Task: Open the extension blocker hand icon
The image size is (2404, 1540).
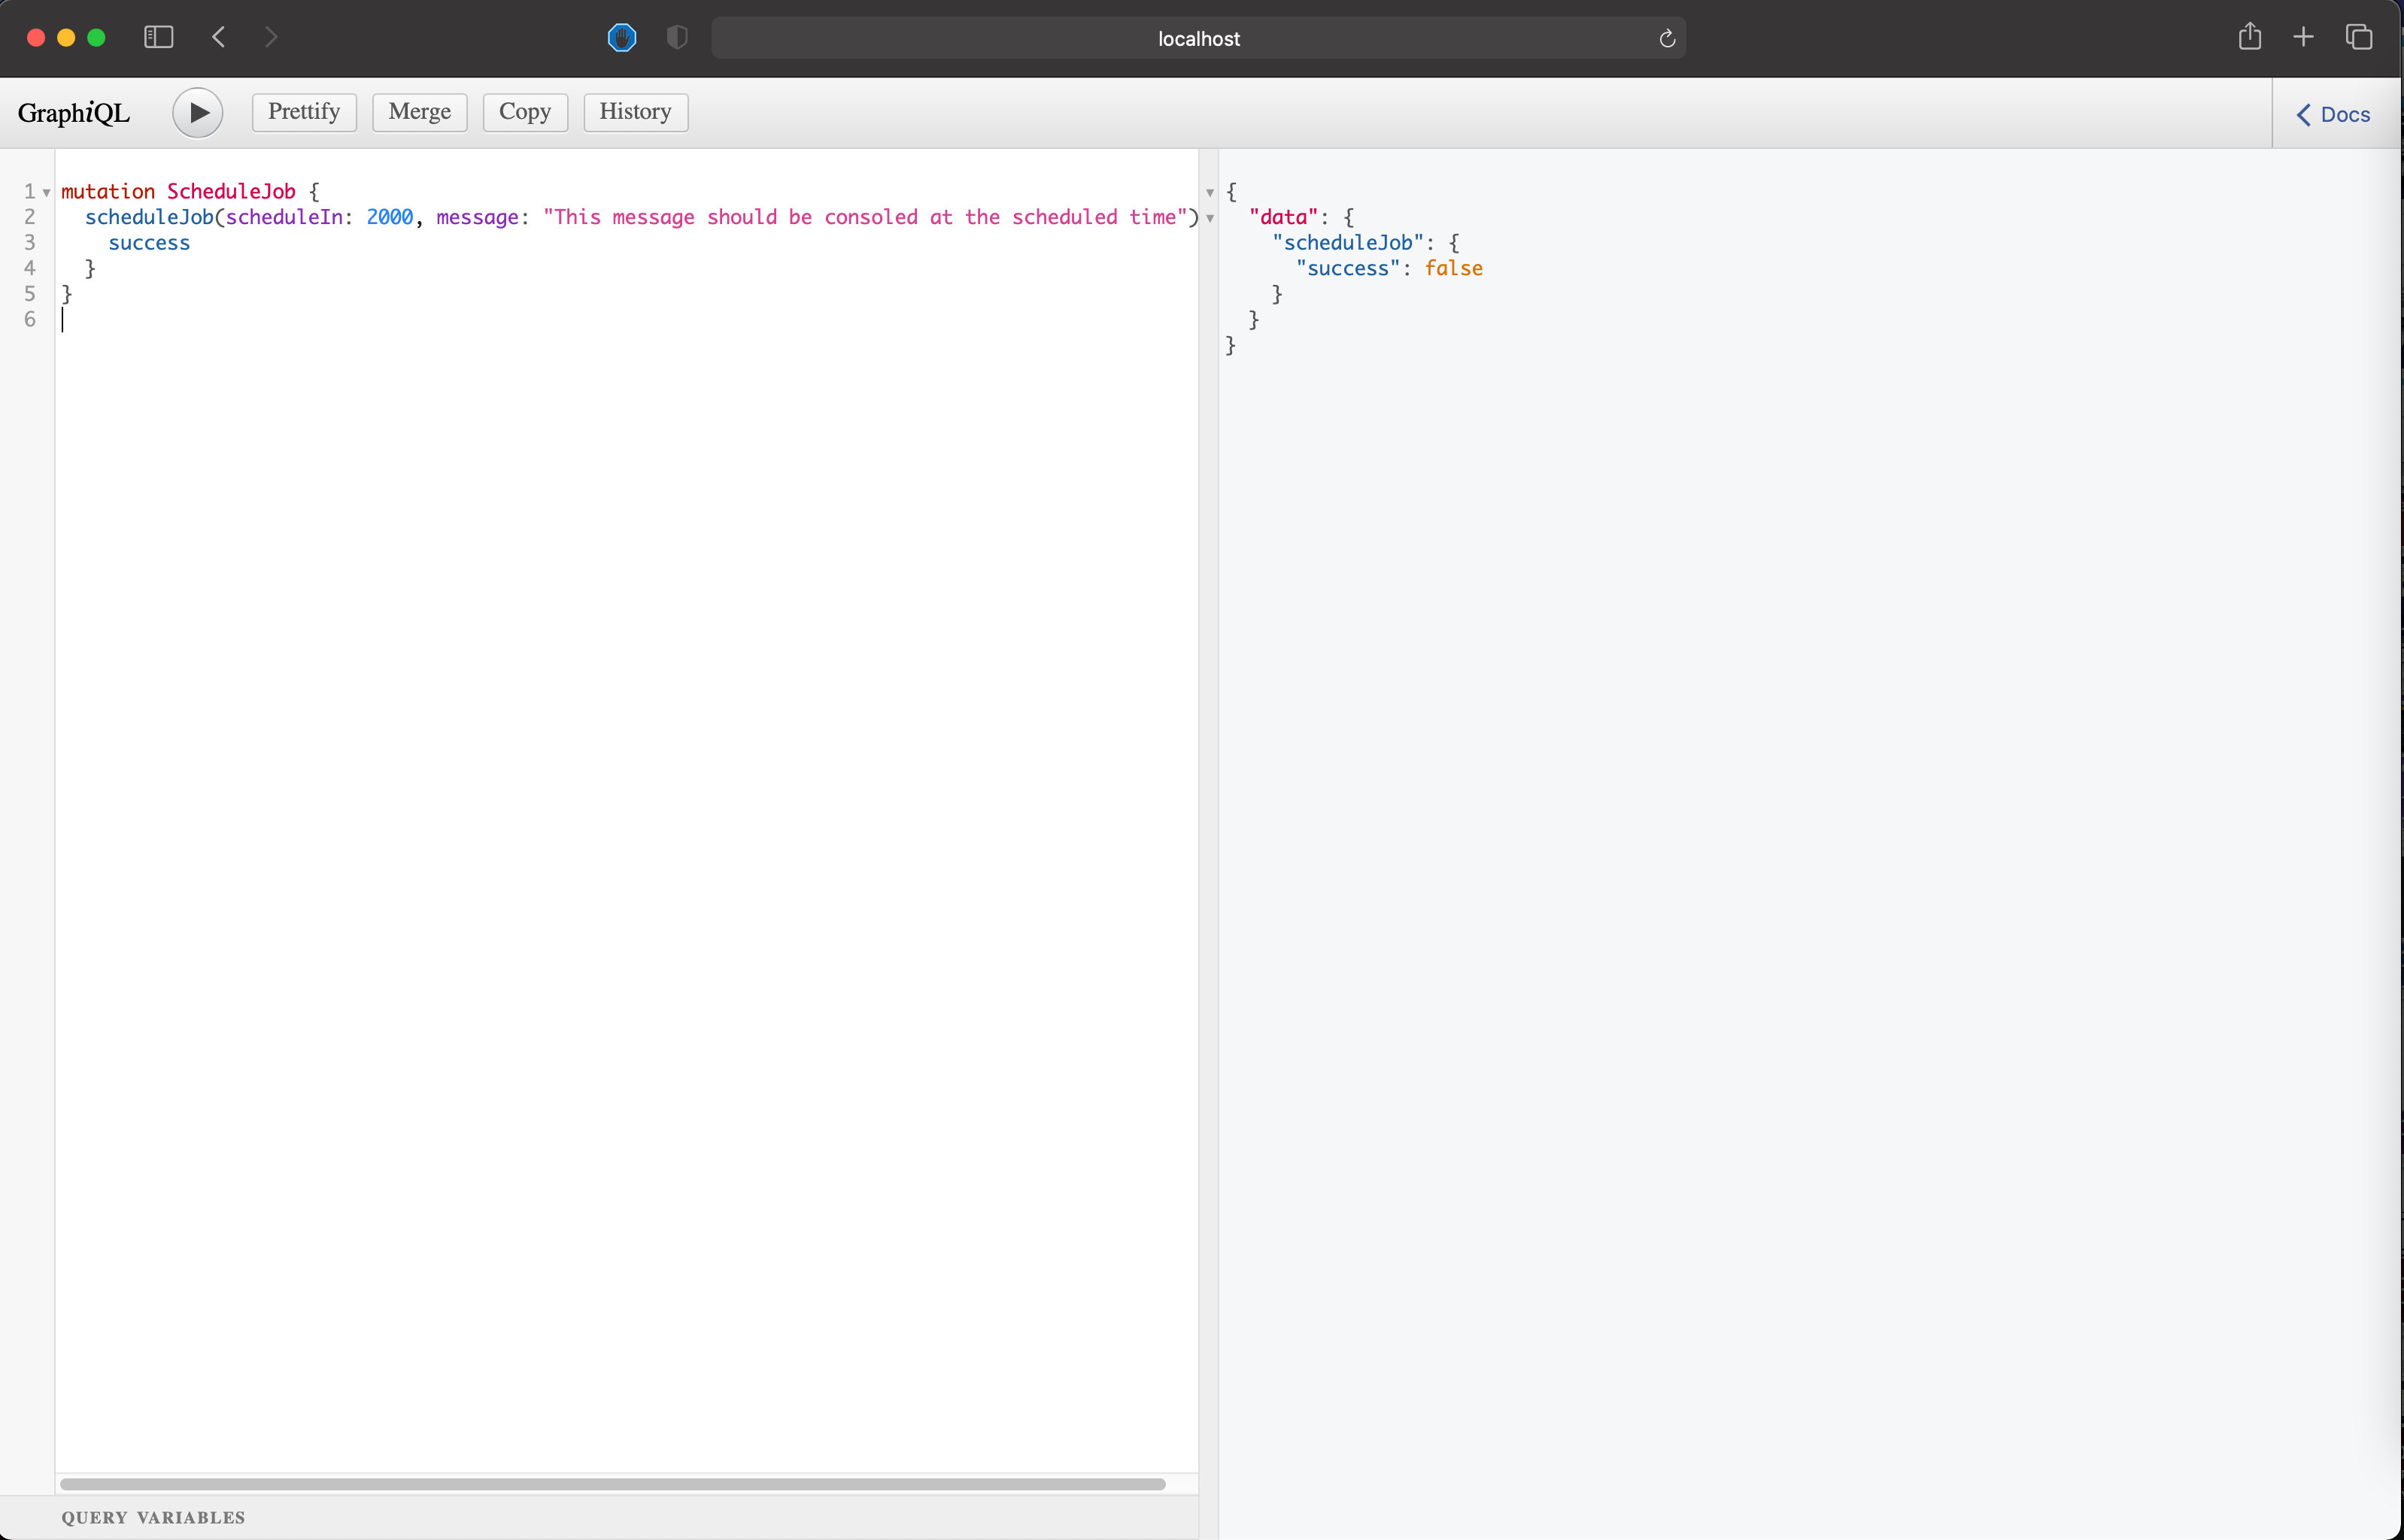Action: 621,38
